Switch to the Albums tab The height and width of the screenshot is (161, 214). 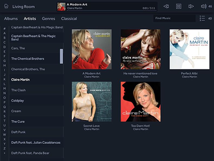(11, 19)
